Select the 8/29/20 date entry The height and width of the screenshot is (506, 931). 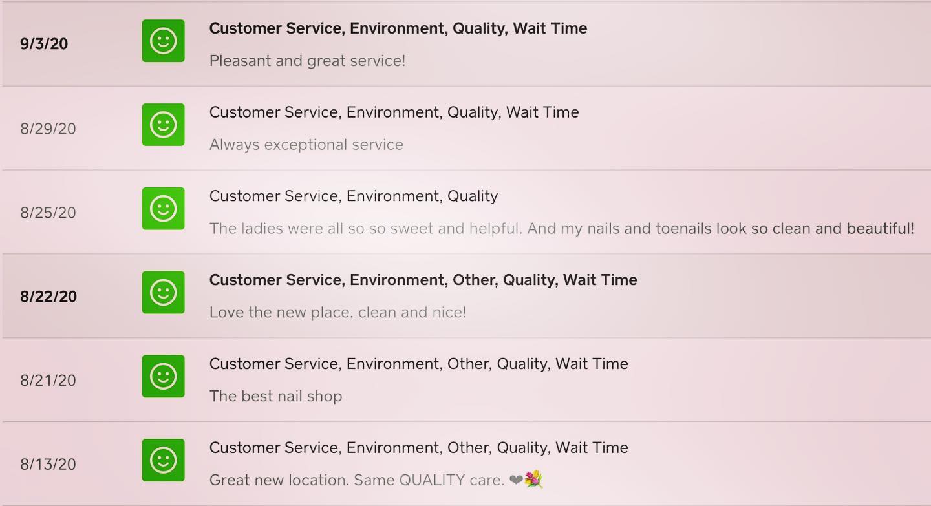click(x=48, y=129)
